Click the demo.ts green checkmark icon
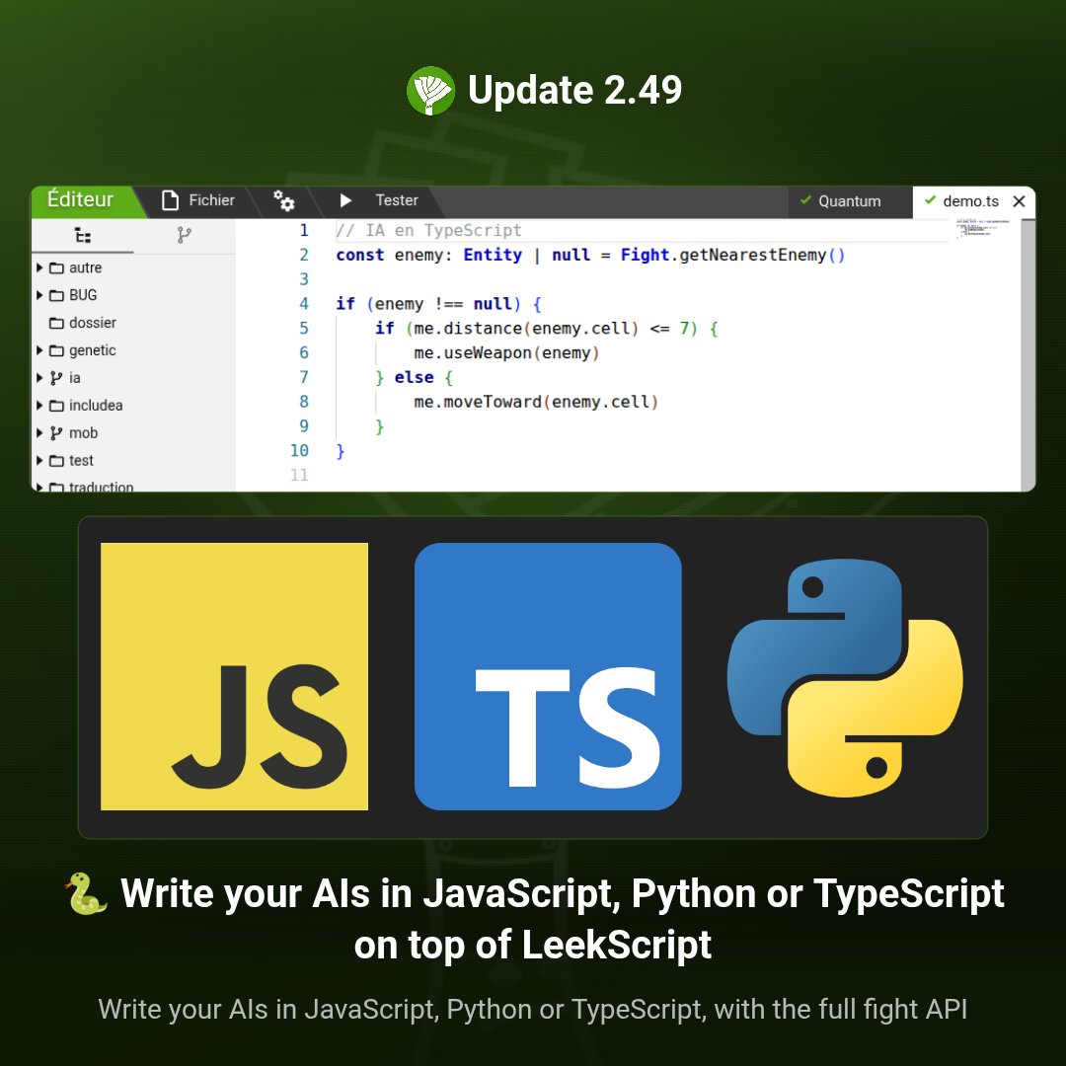The height and width of the screenshot is (1066, 1066). coord(930,199)
